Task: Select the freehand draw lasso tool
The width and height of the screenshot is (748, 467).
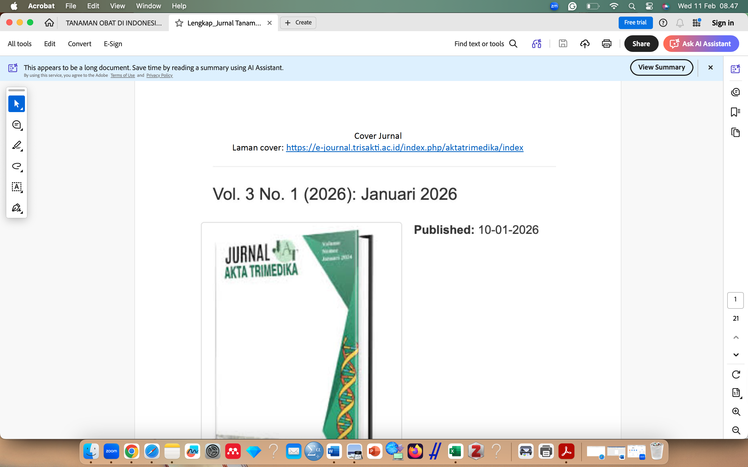Action: pyautogui.click(x=16, y=166)
